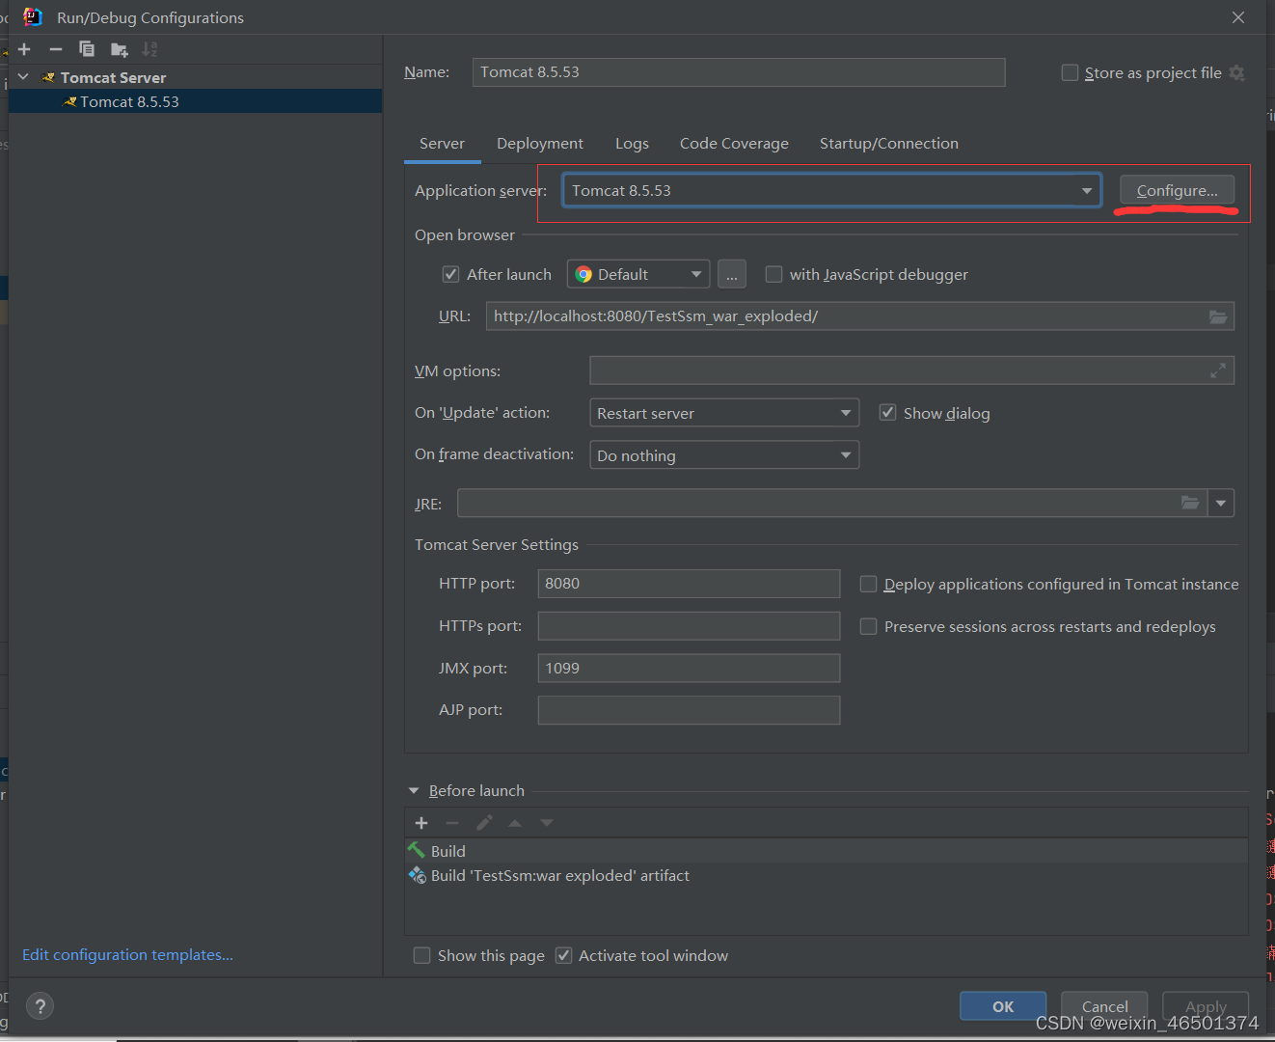Click Cancel button

(x=1104, y=1006)
